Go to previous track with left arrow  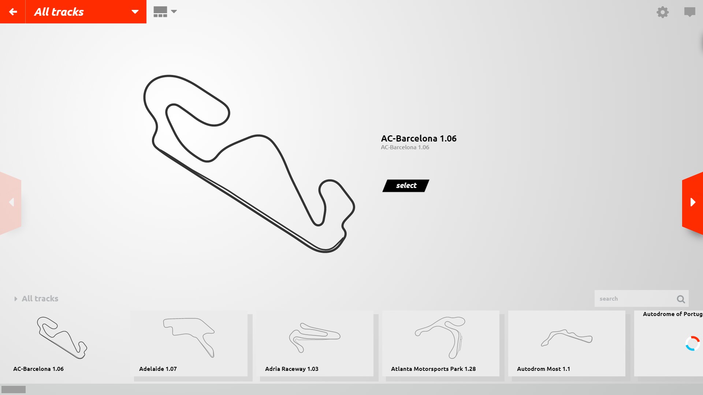11,202
